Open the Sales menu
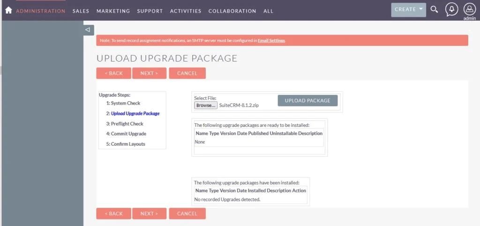The width and height of the screenshot is (480, 226). pos(81,11)
